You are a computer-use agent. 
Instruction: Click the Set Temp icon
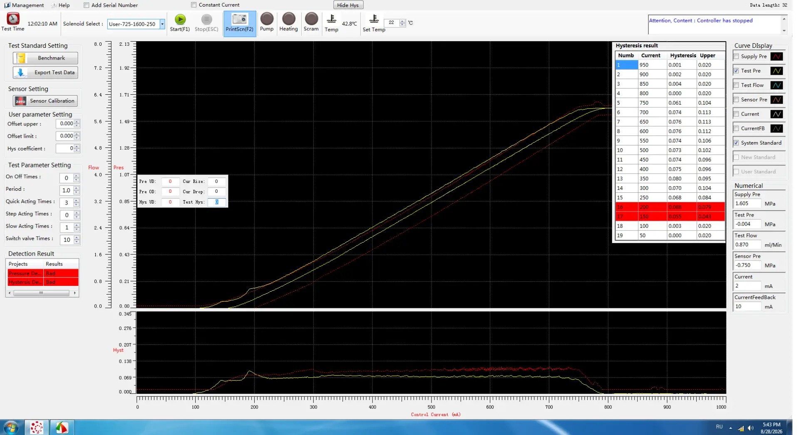tap(374, 19)
